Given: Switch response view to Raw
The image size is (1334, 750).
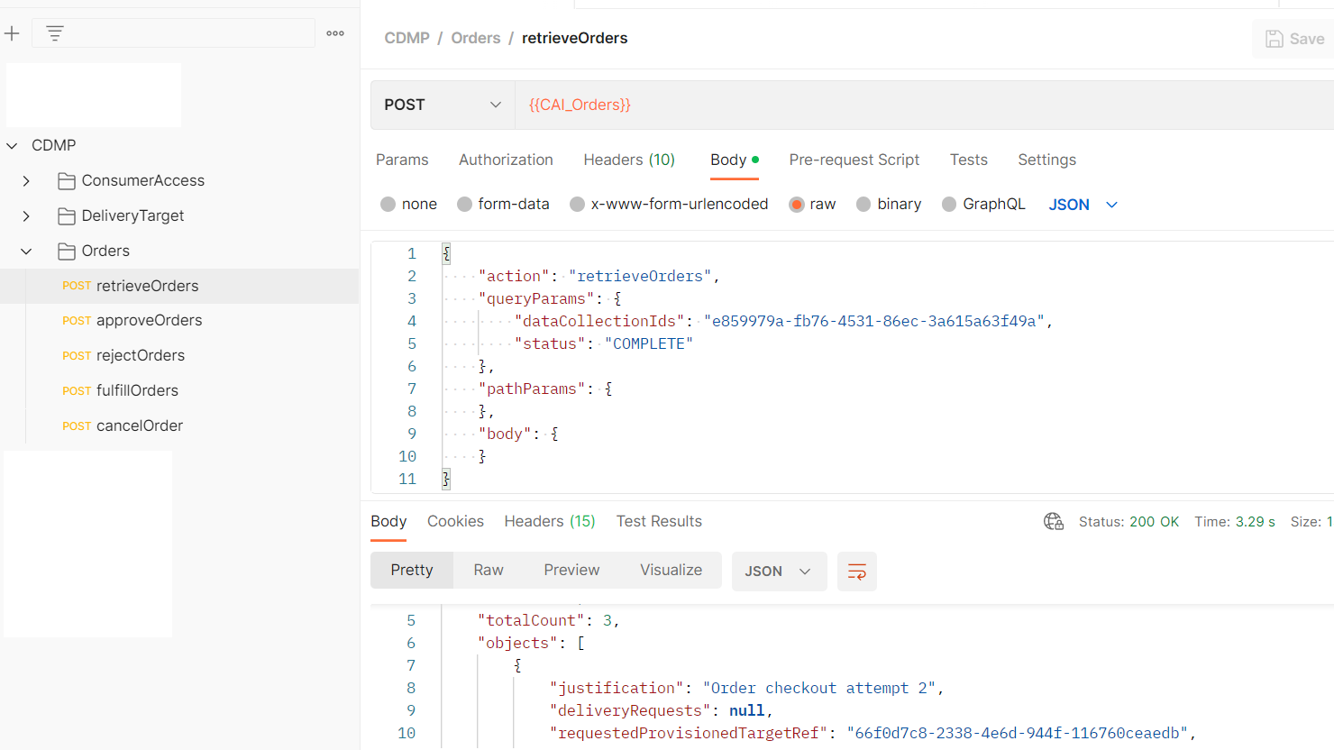Looking at the screenshot, I should tap(489, 571).
